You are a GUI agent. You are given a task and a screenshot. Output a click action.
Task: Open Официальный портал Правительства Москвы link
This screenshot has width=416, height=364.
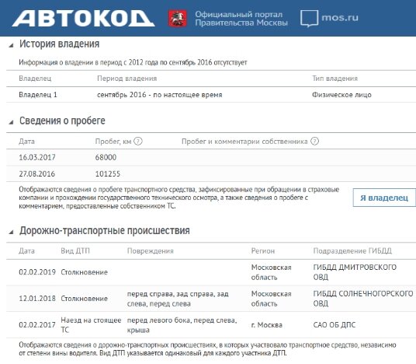click(x=241, y=19)
